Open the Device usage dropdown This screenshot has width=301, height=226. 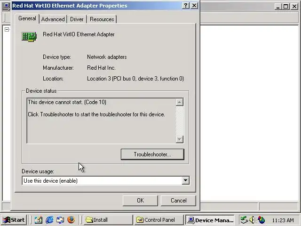pyautogui.click(x=185, y=180)
